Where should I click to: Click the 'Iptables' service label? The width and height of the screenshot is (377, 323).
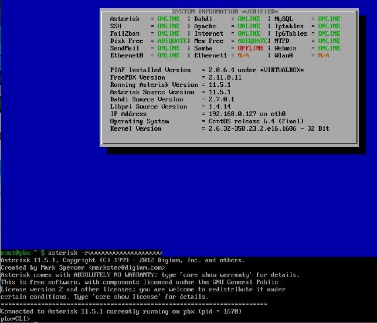[x=289, y=26]
